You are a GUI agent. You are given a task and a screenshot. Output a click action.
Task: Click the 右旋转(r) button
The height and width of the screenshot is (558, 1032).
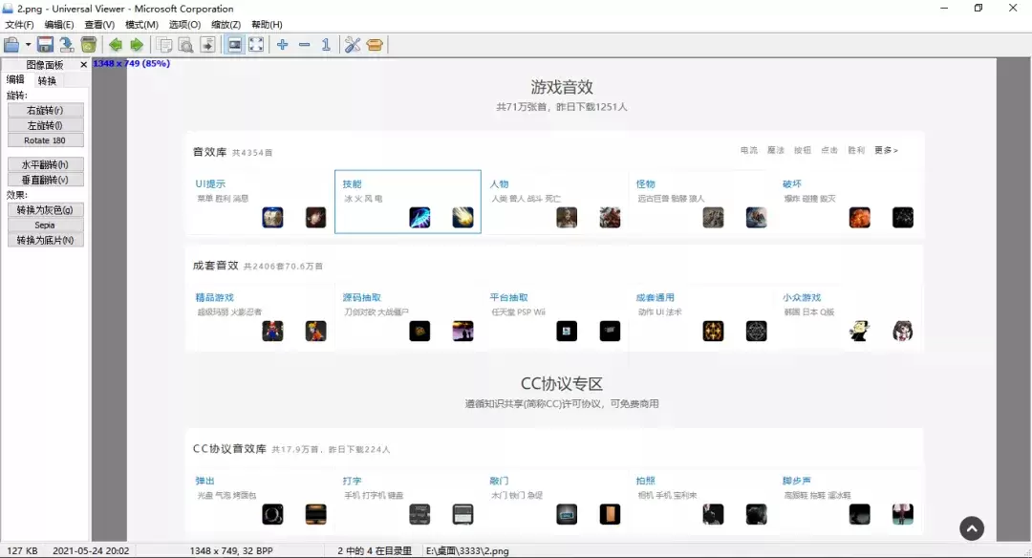coord(46,110)
